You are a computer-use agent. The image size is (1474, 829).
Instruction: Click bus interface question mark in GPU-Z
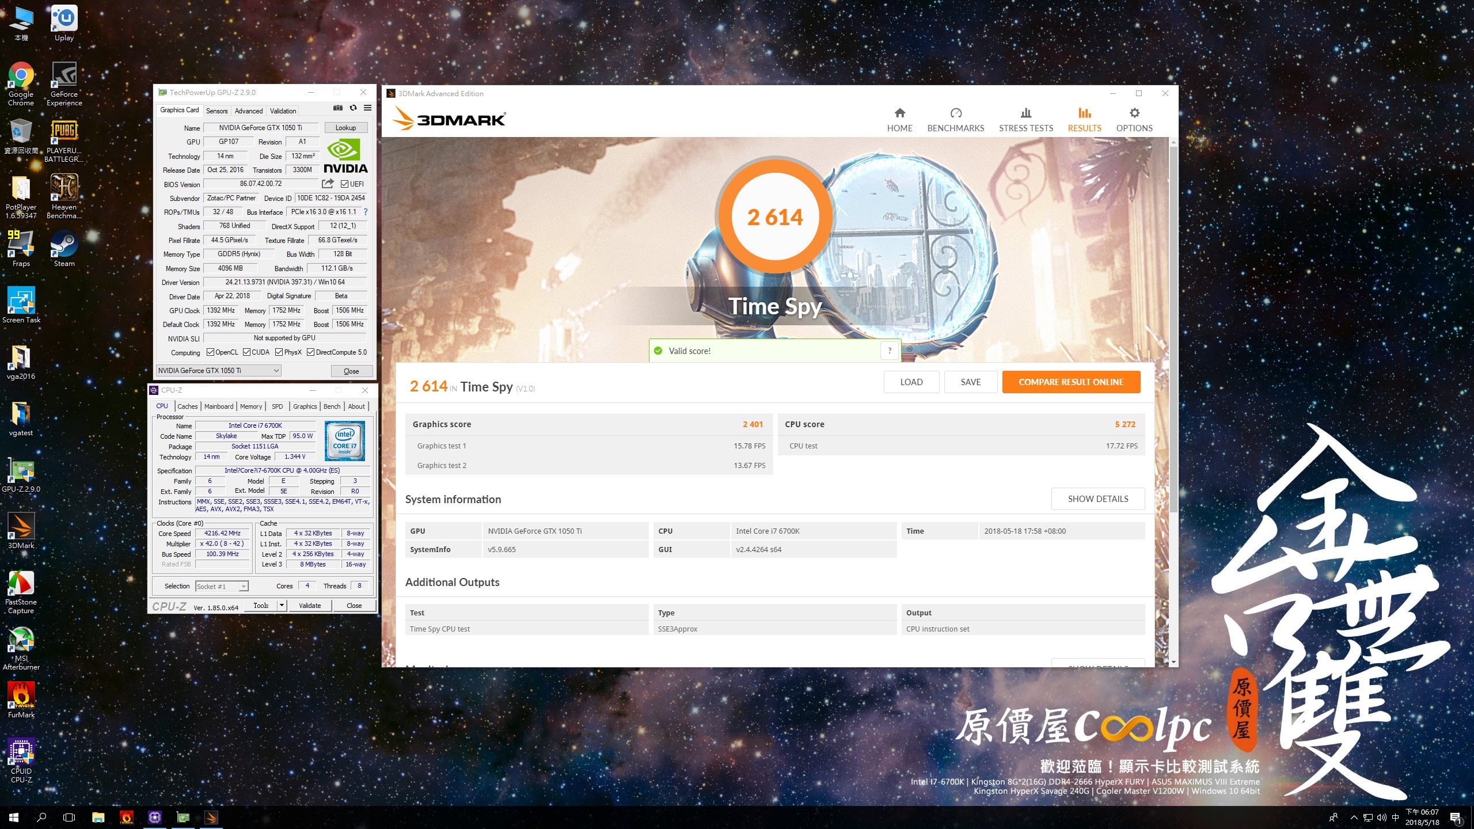[365, 212]
